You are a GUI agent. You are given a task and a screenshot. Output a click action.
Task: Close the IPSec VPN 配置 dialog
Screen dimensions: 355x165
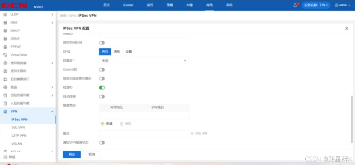[x=347, y=28]
